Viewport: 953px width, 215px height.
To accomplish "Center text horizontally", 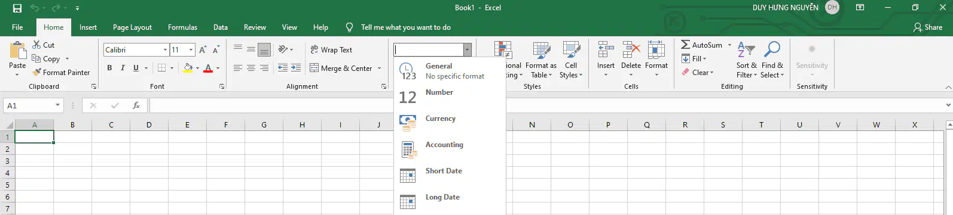I will pos(251,68).
